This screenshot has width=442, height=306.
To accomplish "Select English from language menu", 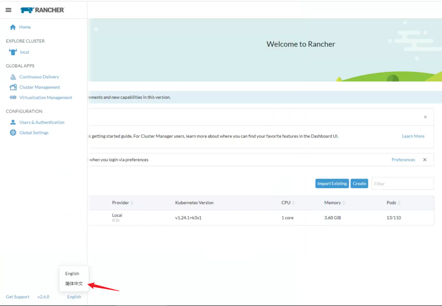I will [72, 274].
